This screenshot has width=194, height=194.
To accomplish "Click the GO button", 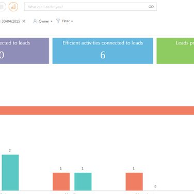I will pos(151,7).
